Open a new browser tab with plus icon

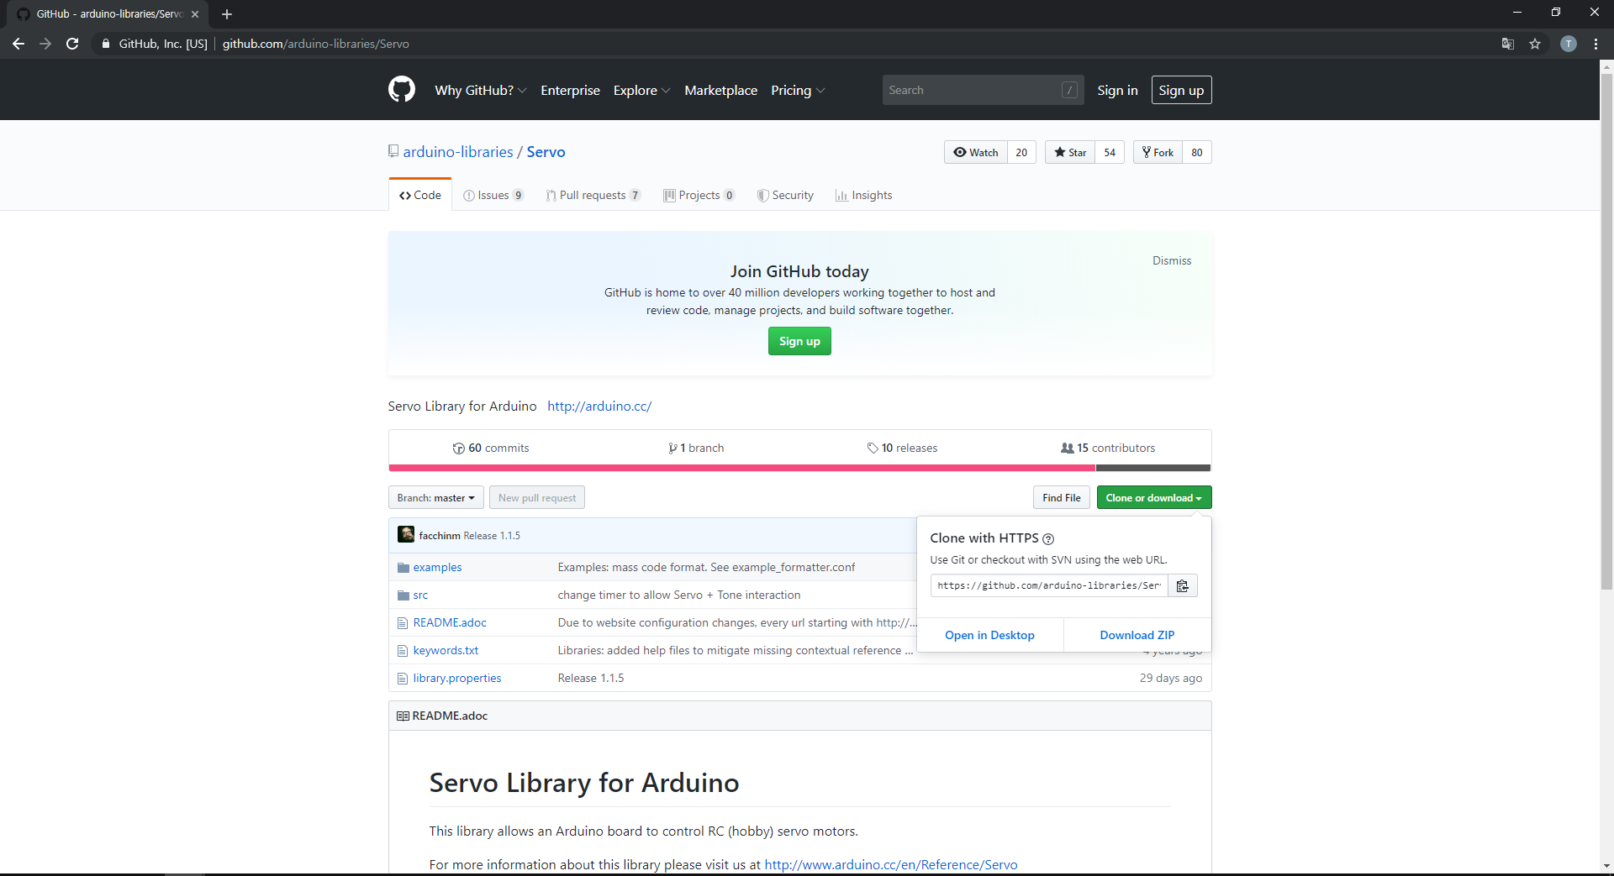[227, 14]
